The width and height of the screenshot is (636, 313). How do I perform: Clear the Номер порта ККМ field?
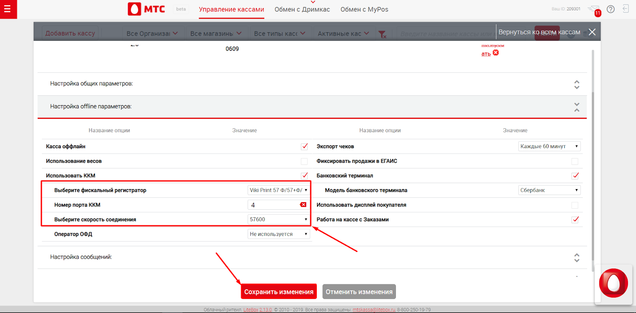pyautogui.click(x=303, y=205)
